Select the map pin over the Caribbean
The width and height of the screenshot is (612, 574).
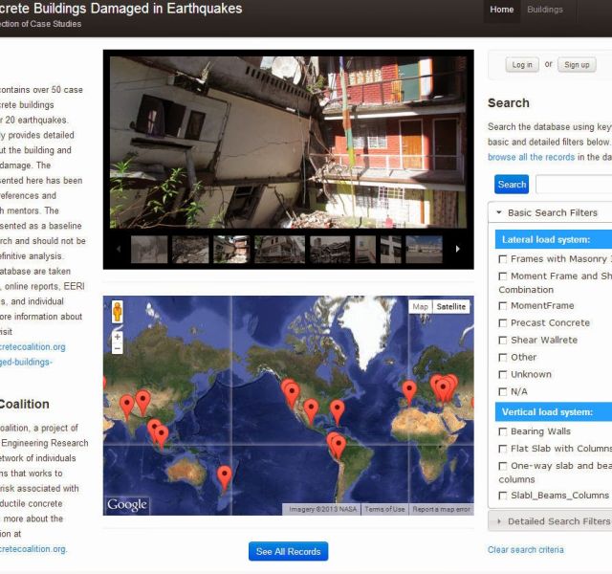tap(338, 412)
